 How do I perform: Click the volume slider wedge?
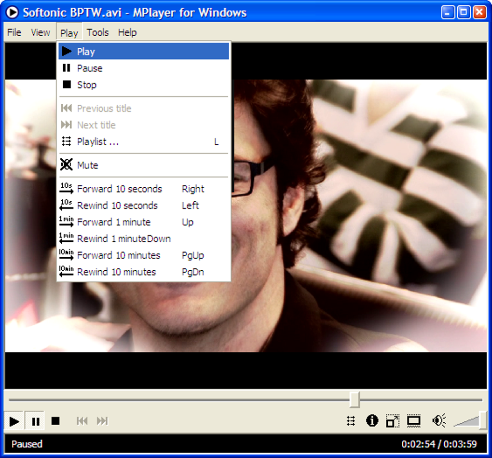466,421
